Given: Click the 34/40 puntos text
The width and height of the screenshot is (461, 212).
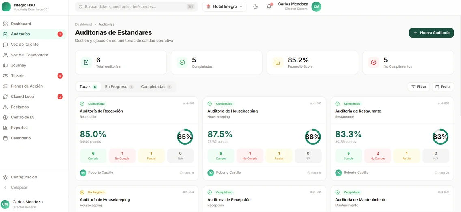Looking at the screenshot, I should tap(90, 142).
